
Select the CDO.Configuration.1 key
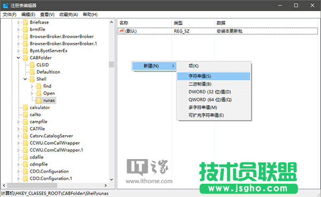coord(51,179)
